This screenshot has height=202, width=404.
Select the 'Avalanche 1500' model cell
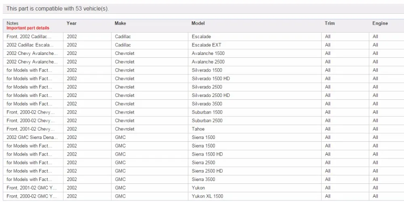point(255,53)
